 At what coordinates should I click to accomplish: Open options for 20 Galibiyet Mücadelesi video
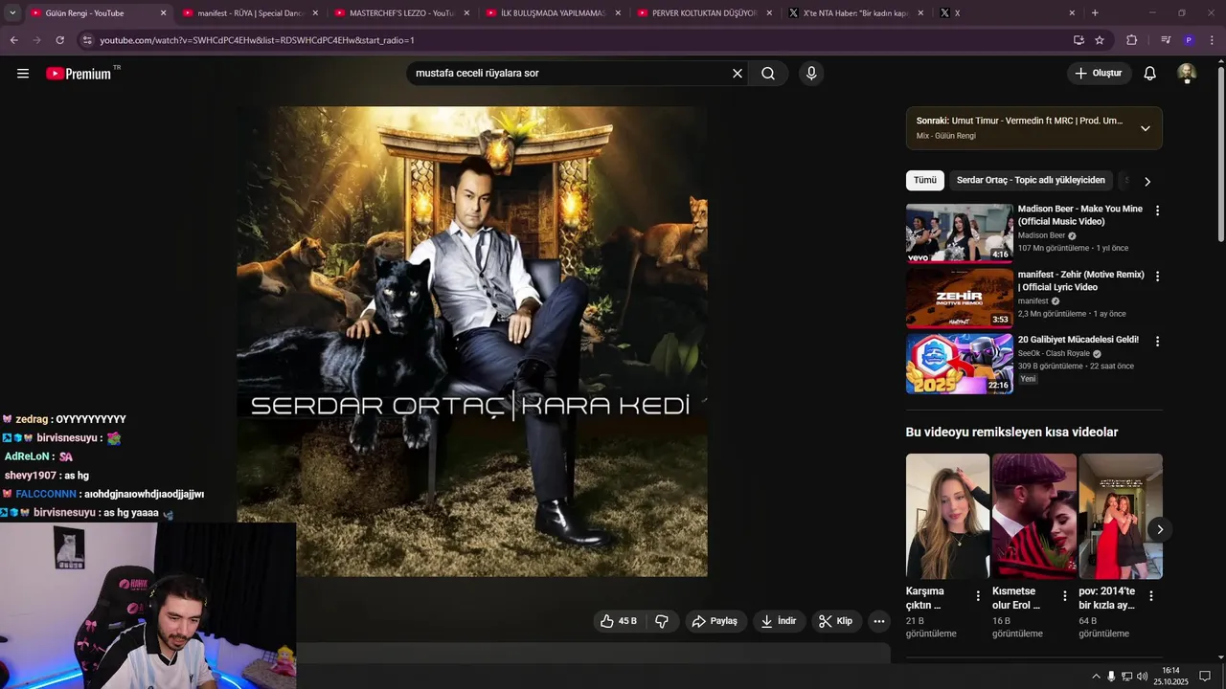pyautogui.click(x=1157, y=342)
